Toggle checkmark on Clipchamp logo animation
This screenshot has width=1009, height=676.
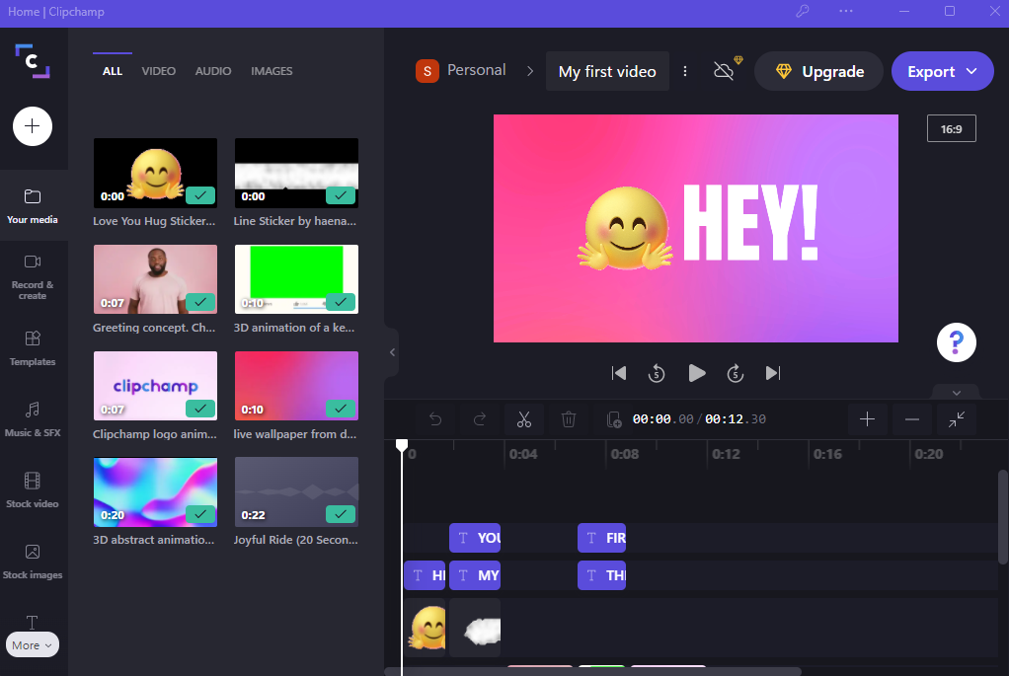tap(200, 408)
